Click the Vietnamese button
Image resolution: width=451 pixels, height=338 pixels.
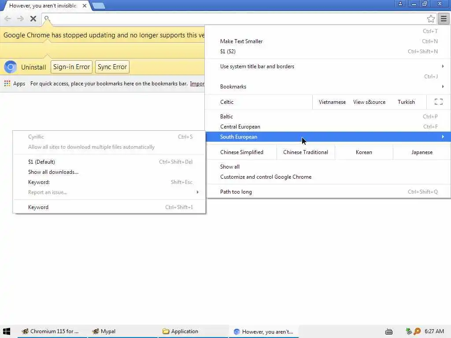(x=332, y=102)
